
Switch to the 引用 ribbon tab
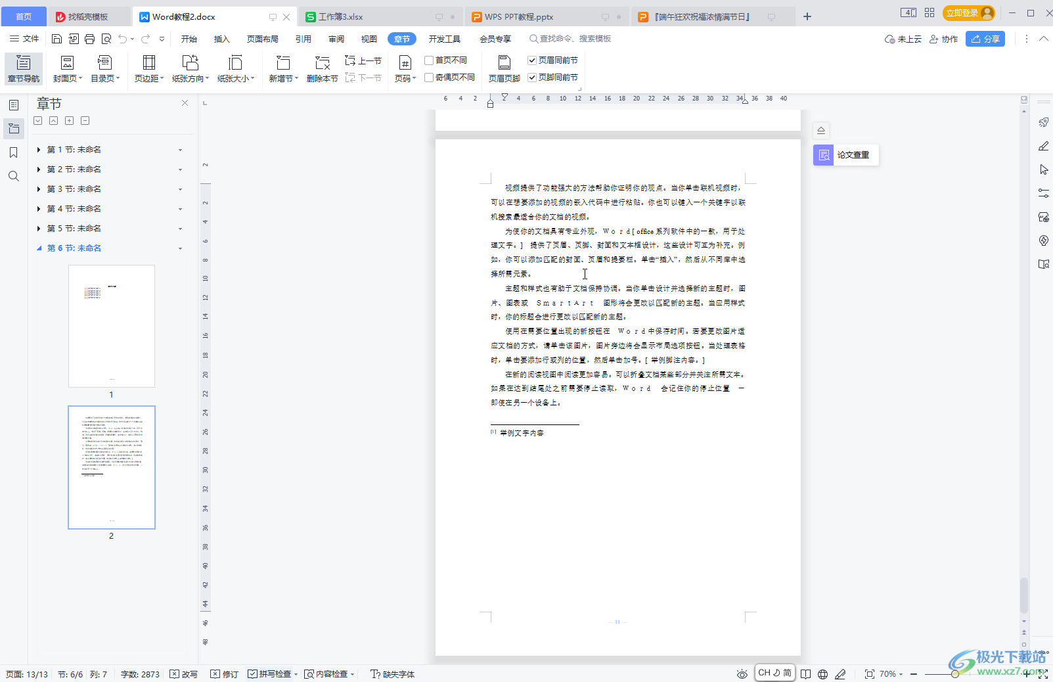pyautogui.click(x=303, y=39)
